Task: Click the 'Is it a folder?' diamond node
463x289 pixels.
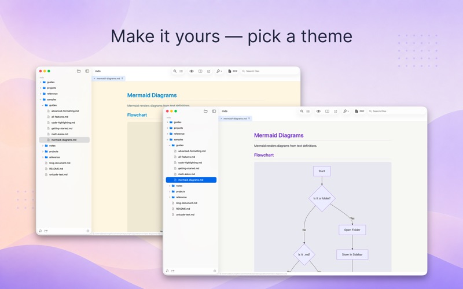Action: (x=322, y=198)
